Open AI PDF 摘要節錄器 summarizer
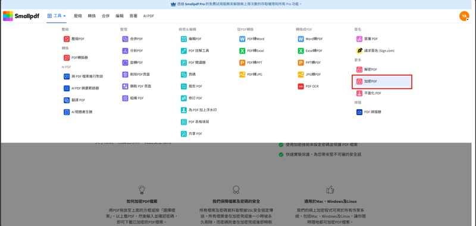Viewport: 476px width, 226px height. [x=81, y=88]
